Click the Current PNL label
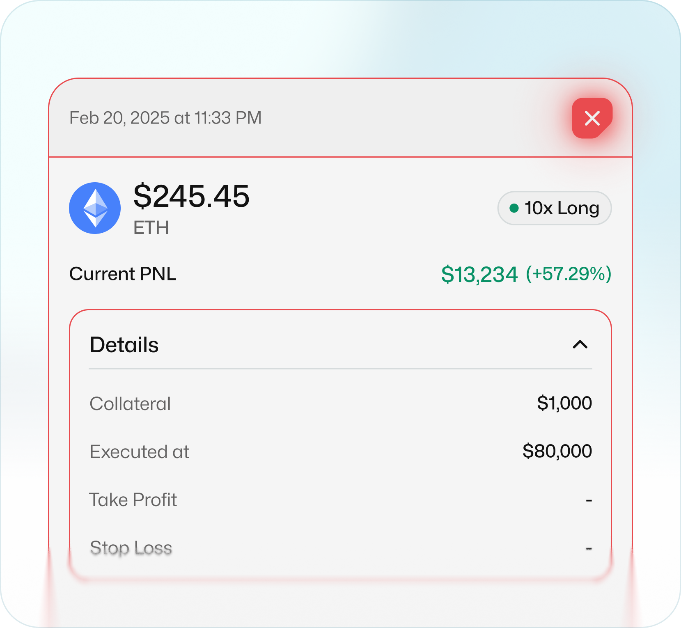 123,274
